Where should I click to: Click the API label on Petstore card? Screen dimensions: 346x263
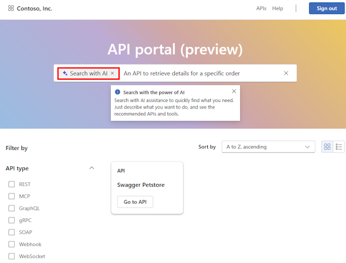click(x=121, y=170)
